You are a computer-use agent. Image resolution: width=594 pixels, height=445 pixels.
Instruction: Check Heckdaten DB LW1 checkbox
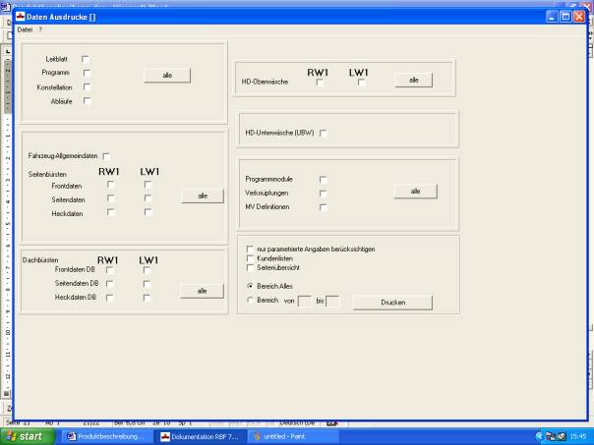pyautogui.click(x=147, y=298)
